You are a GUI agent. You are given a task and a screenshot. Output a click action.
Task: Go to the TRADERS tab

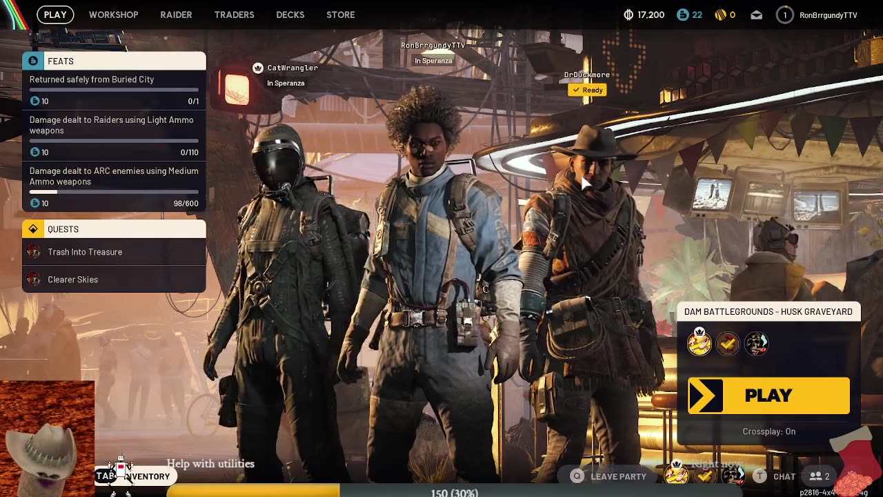[x=234, y=14]
